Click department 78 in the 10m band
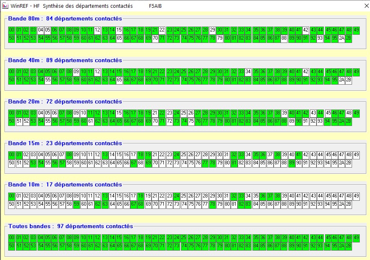This screenshot has height=260, width=370. coord(212,204)
